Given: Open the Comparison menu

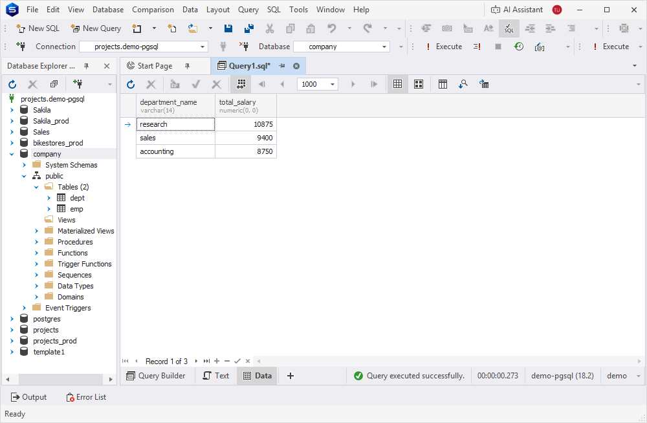Looking at the screenshot, I should point(153,10).
